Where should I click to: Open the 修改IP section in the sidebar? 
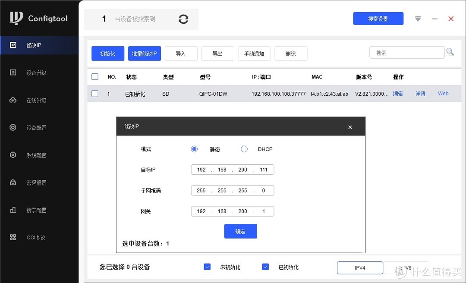39,45
